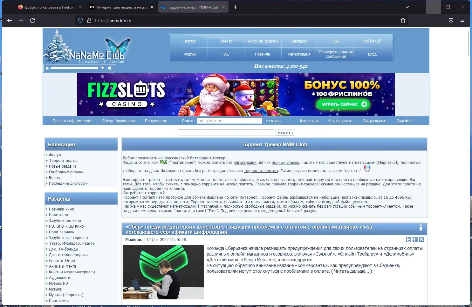The image size is (472, 307).
Task: List all tabs with the chevron button
Action: click(x=407, y=7)
